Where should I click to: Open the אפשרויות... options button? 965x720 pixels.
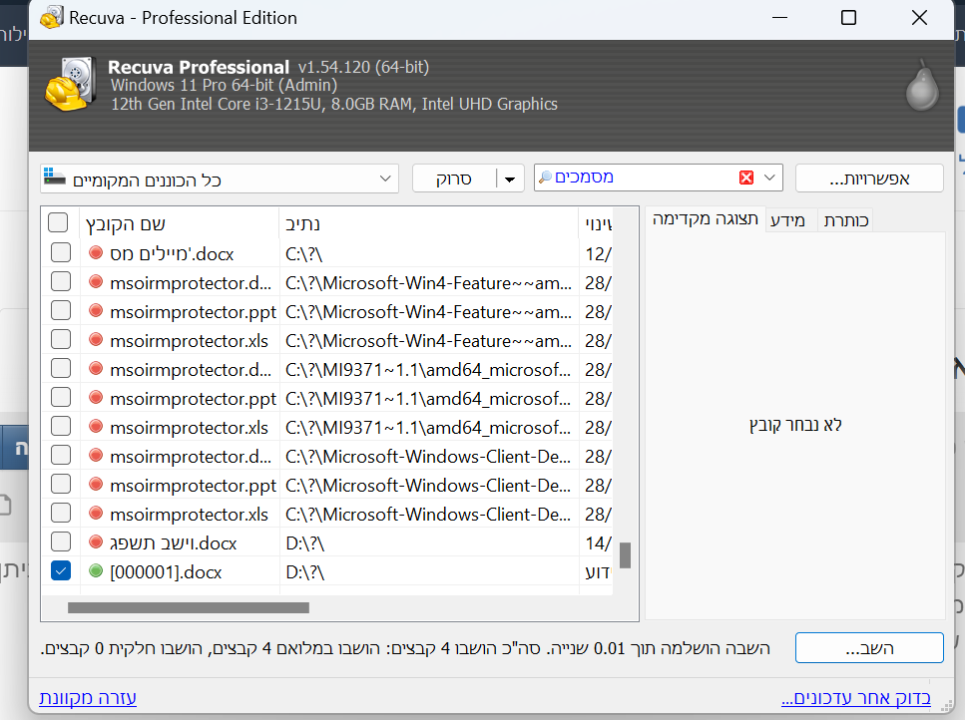pos(869,179)
